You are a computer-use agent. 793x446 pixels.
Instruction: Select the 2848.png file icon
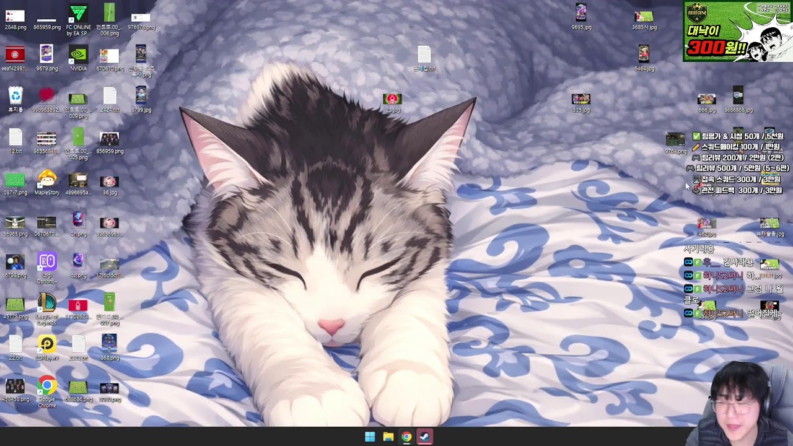point(15,17)
